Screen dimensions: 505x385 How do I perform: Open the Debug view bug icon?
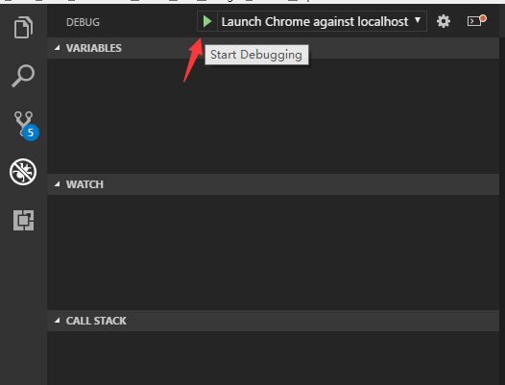pos(23,172)
